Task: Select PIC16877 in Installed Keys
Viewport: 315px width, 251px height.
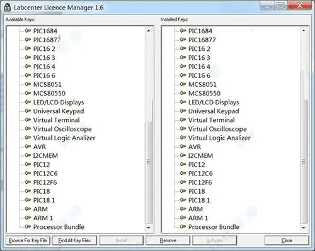Action: (202, 40)
